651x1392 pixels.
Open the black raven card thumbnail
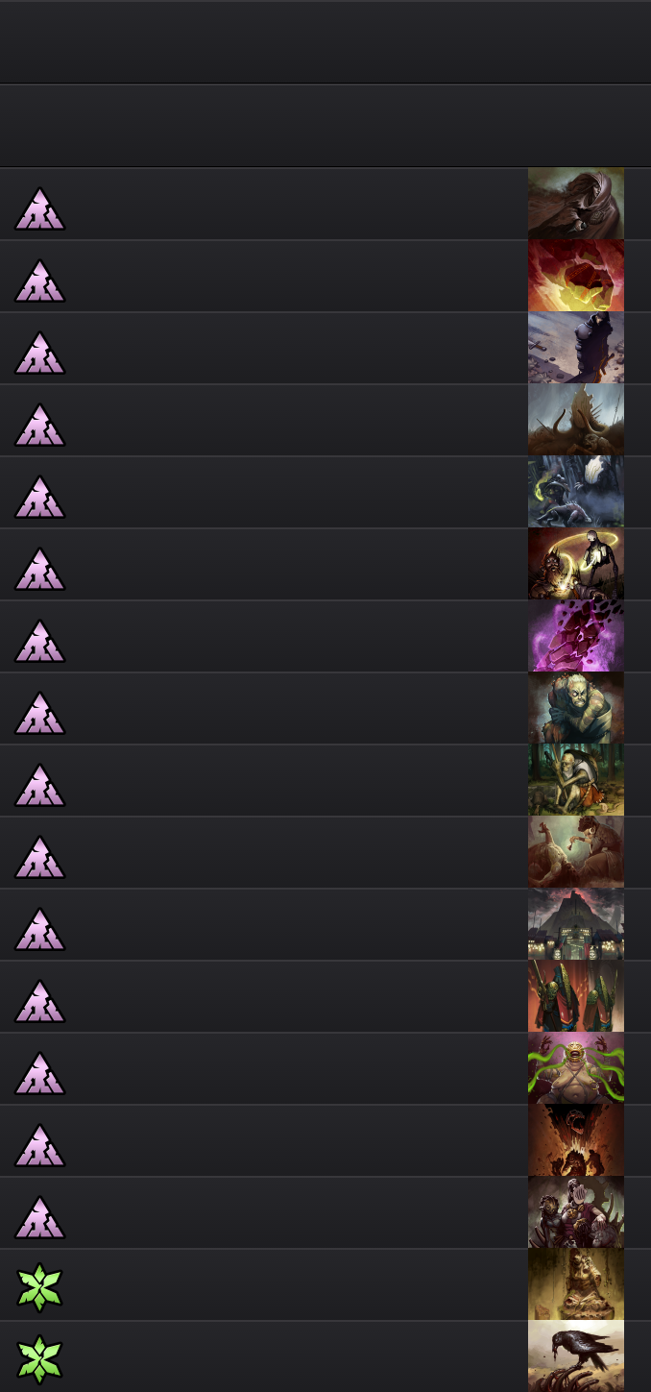click(576, 1356)
